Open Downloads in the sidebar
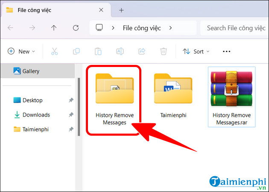Screen dimensions: 269x192 [x=32, y=115]
